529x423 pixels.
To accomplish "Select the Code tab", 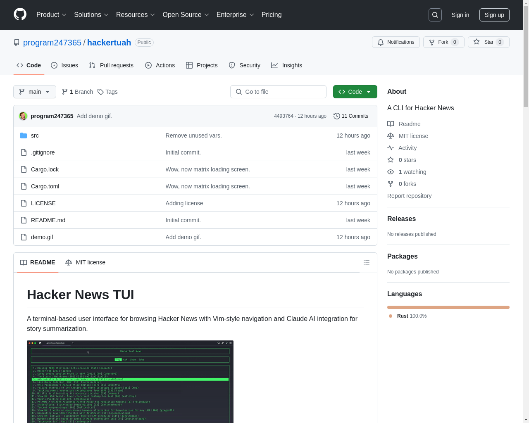I will (x=29, y=65).
